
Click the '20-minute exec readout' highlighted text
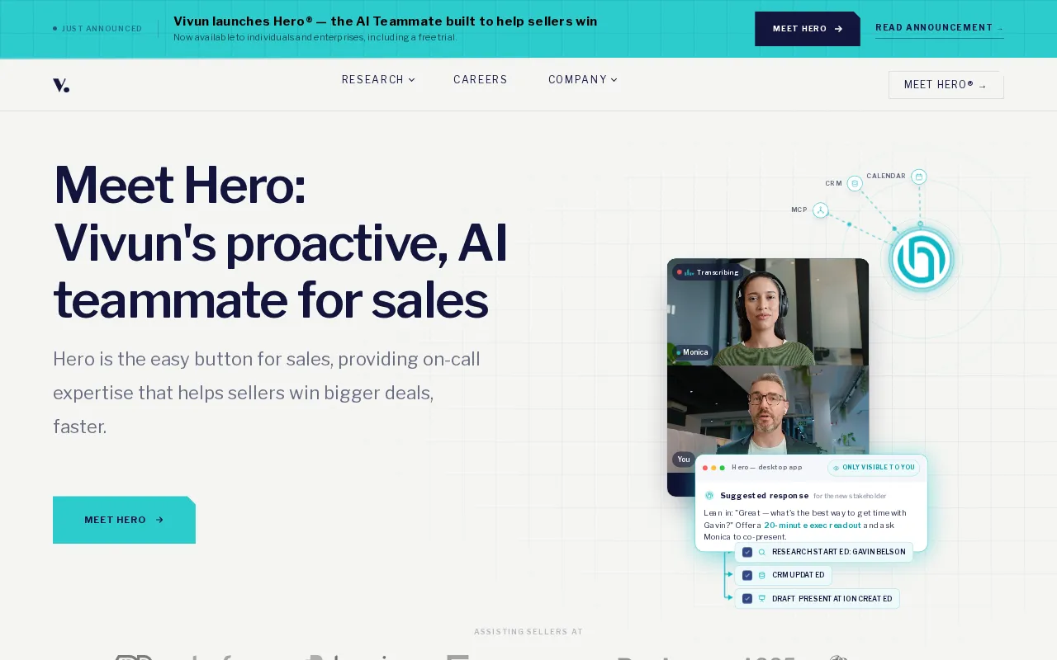click(813, 526)
